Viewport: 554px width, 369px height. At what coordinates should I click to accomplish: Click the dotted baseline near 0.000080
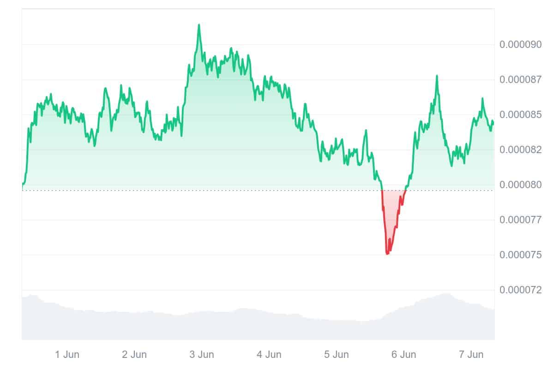click(x=185, y=190)
